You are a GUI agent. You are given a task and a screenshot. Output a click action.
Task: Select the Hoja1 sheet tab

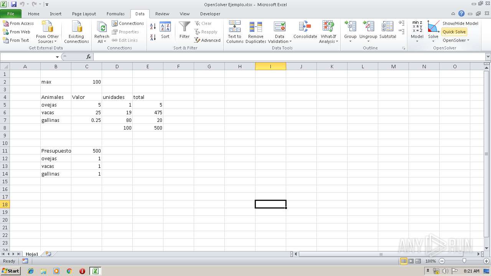tap(32, 254)
